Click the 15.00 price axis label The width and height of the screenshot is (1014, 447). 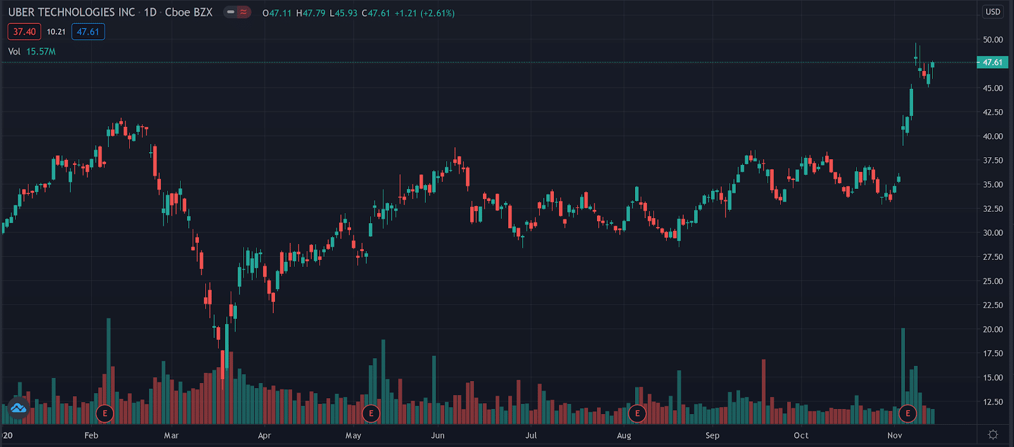pyautogui.click(x=992, y=377)
